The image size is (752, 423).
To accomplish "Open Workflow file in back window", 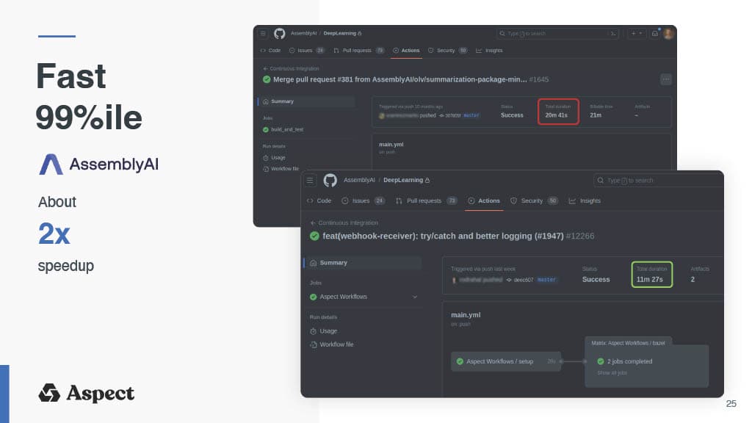I will tap(284, 169).
